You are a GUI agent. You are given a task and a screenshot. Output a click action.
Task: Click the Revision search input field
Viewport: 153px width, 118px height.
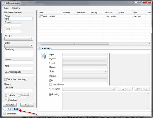coord(19,63)
